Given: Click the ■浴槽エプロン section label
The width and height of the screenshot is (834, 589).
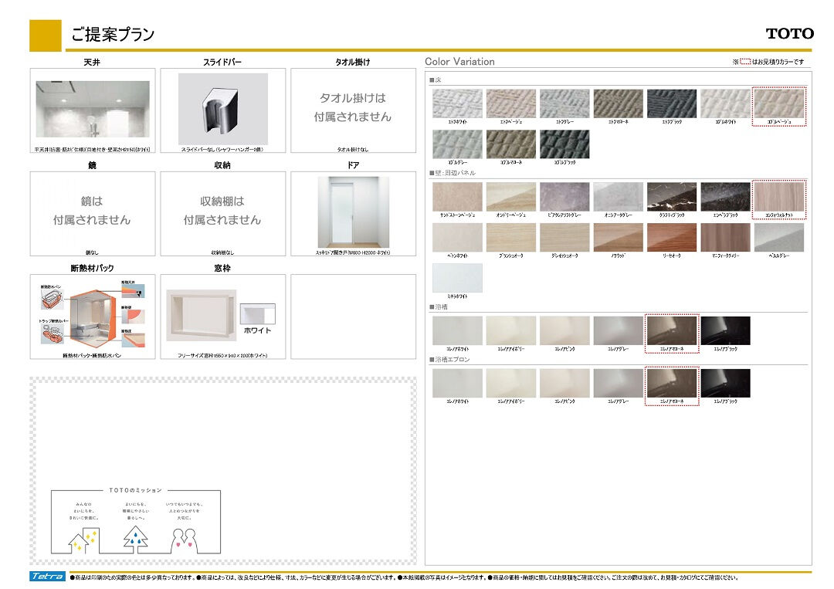Looking at the screenshot, I should [449, 360].
